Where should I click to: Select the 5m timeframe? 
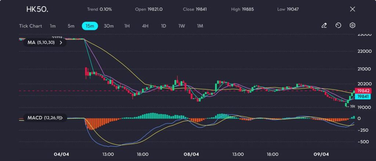[71, 26]
